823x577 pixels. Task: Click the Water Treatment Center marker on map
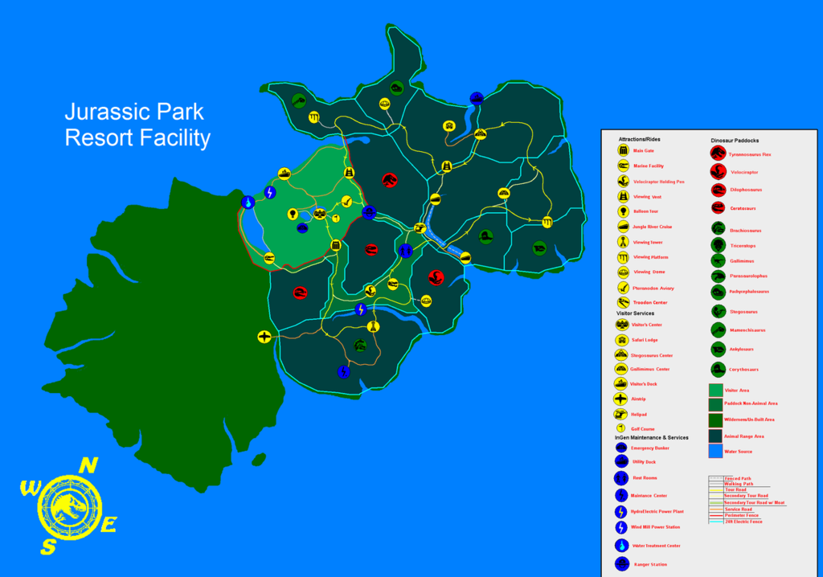(248, 202)
